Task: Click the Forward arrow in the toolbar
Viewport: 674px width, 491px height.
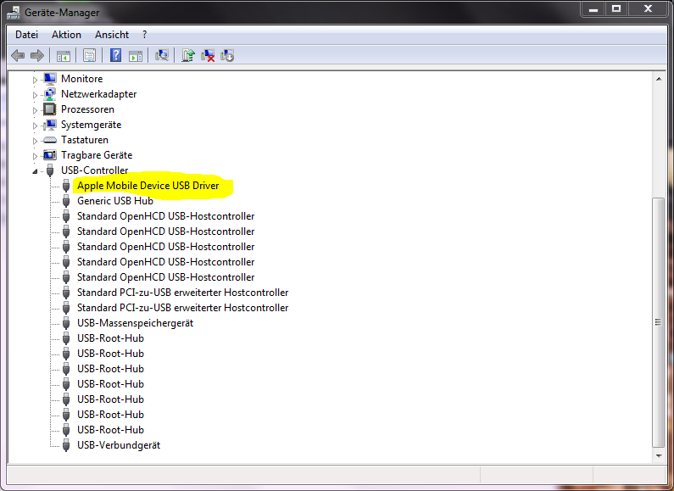Action: (37, 55)
